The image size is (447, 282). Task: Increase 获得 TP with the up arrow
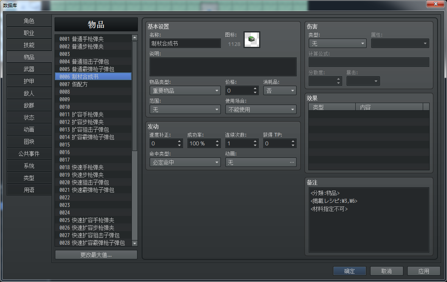point(293,142)
